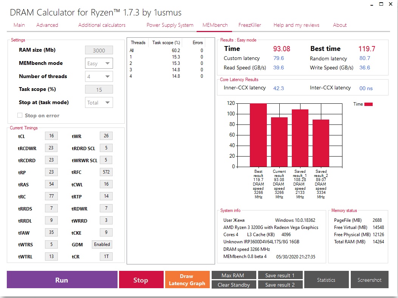This screenshot has height=298, width=398.
Task: Click the Best result bar in chart
Action: click(259, 135)
